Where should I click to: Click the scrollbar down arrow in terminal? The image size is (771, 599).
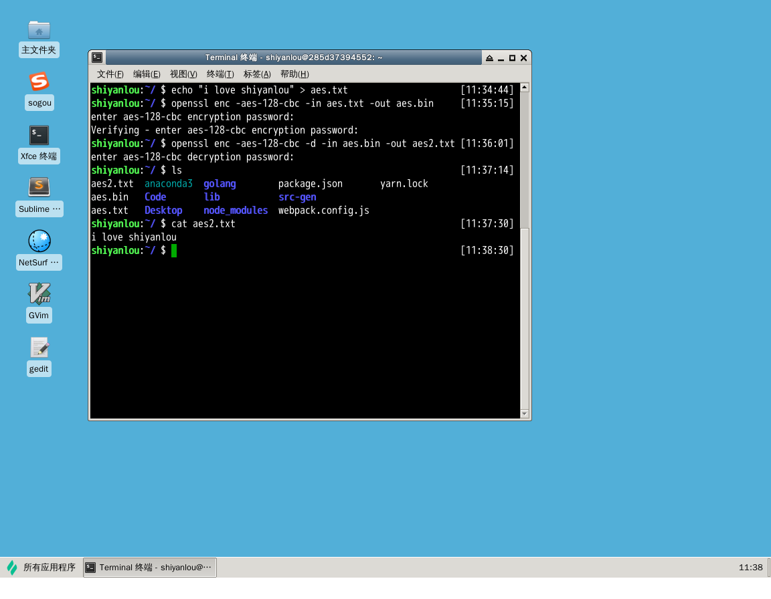click(525, 414)
